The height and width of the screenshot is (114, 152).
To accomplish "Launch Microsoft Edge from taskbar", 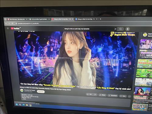I will (23, 105).
